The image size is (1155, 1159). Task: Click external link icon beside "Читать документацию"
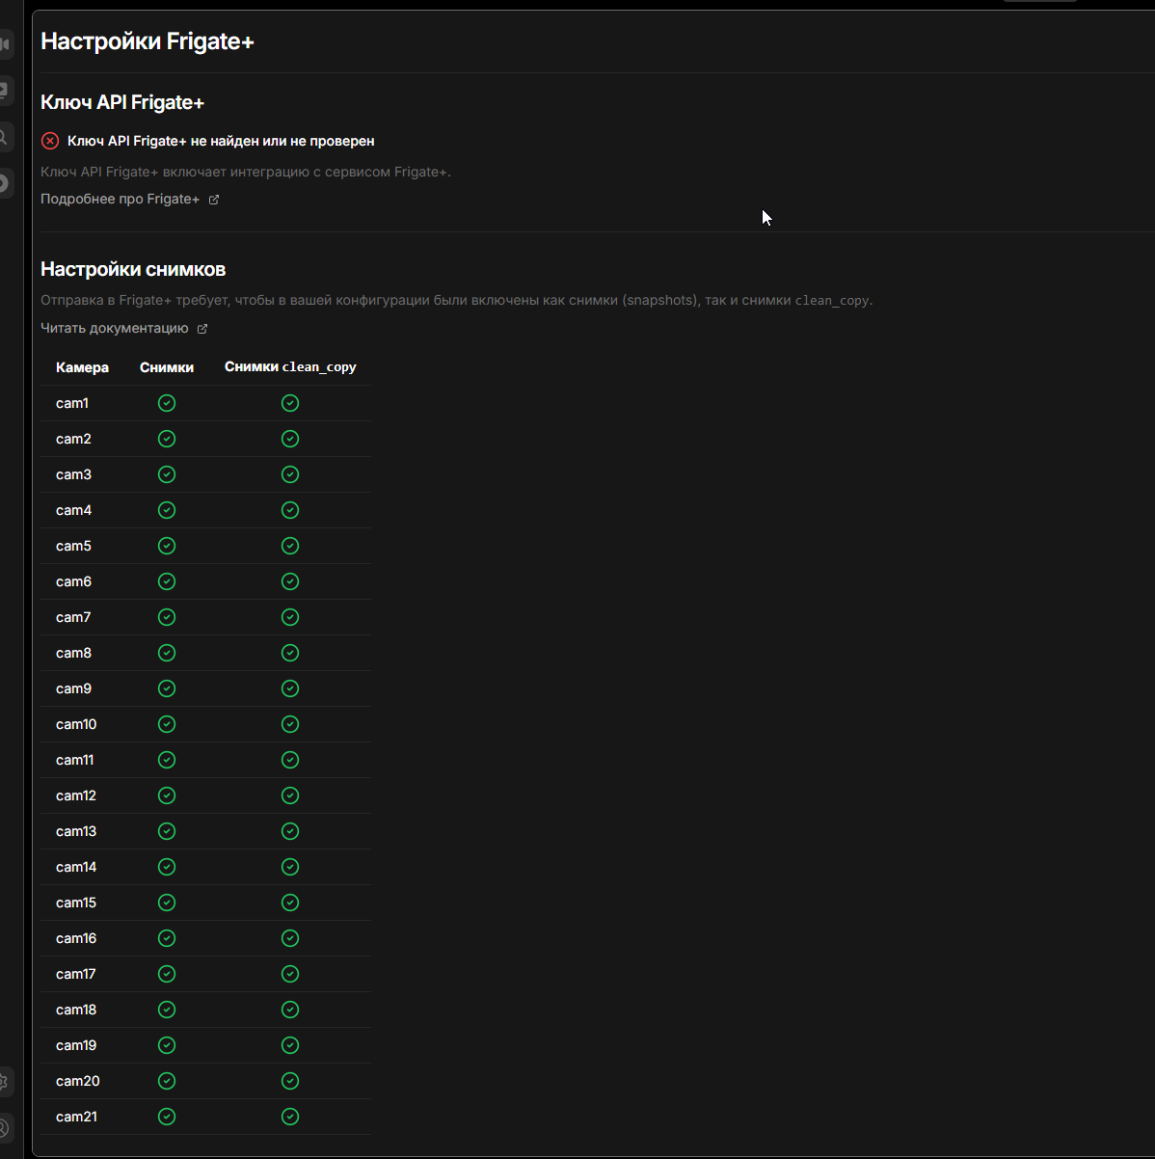coord(202,329)
